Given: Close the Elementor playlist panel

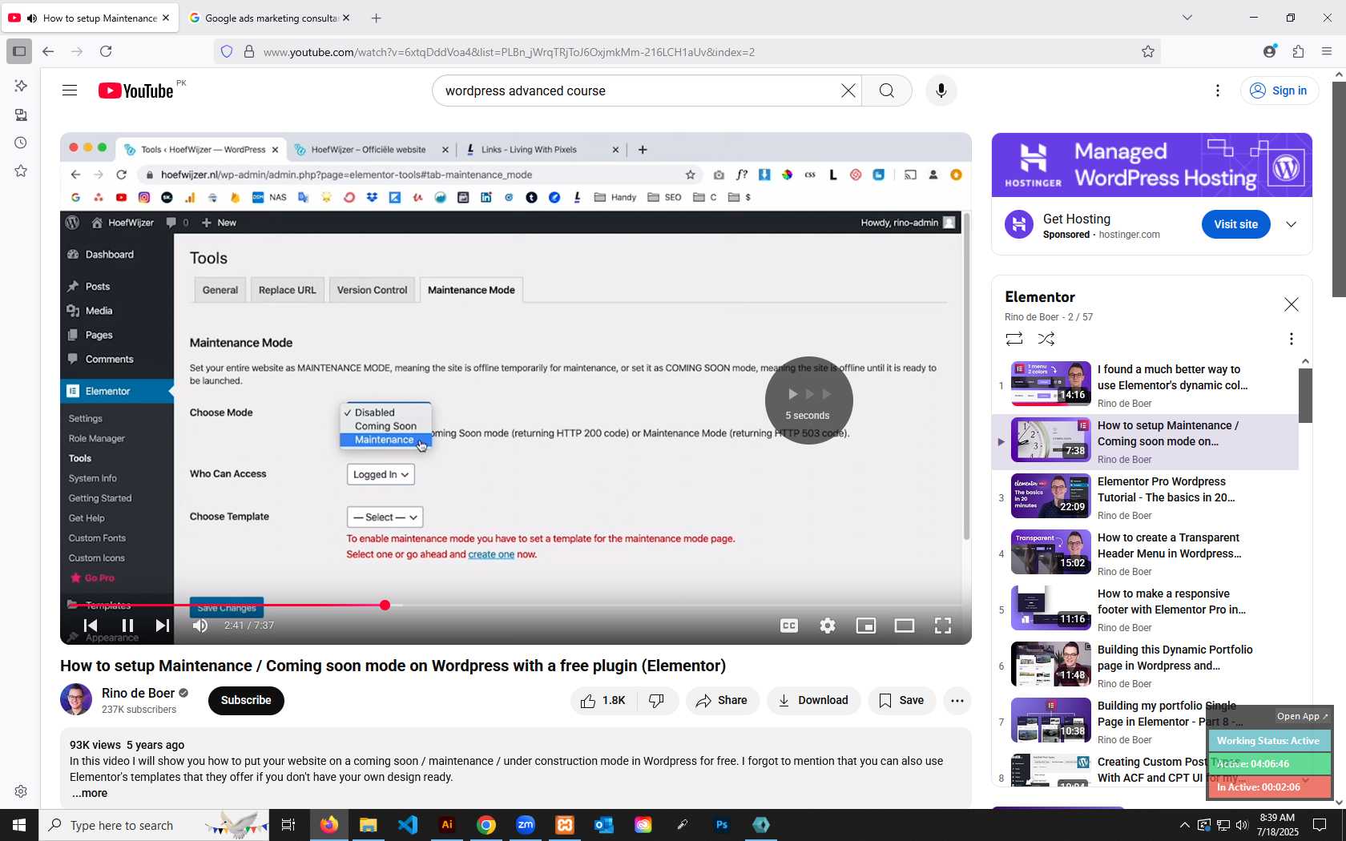Looking at the screenshot, I should click(x=1291, y=304).
